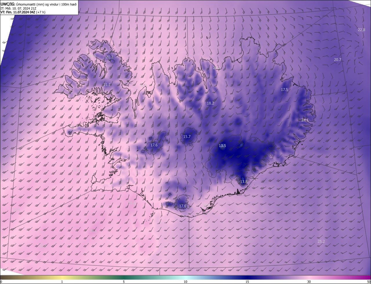The image size is (371, 284).
Task: Click the 18.2 value label
Action: [210, 103]
